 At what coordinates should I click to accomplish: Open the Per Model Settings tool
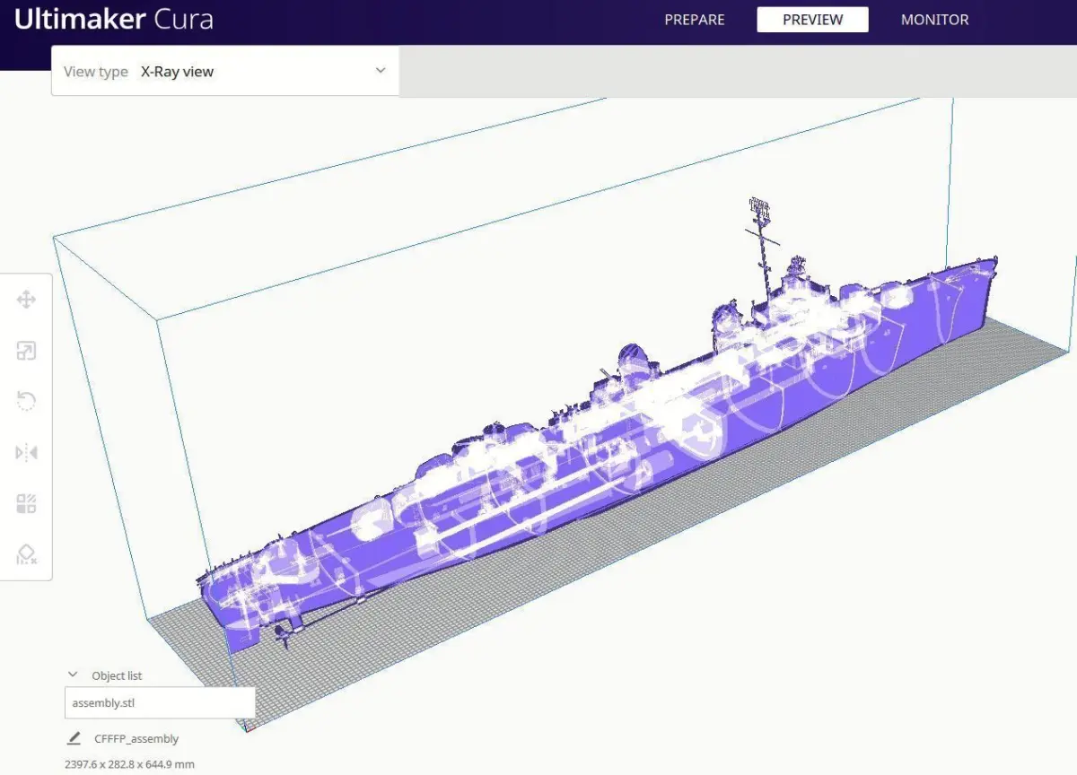pyautogui.click(x=26, y=503)
